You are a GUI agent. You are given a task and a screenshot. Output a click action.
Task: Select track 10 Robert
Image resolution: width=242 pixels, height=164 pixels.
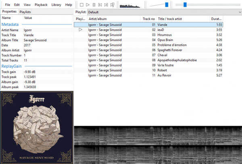[148, 70]
